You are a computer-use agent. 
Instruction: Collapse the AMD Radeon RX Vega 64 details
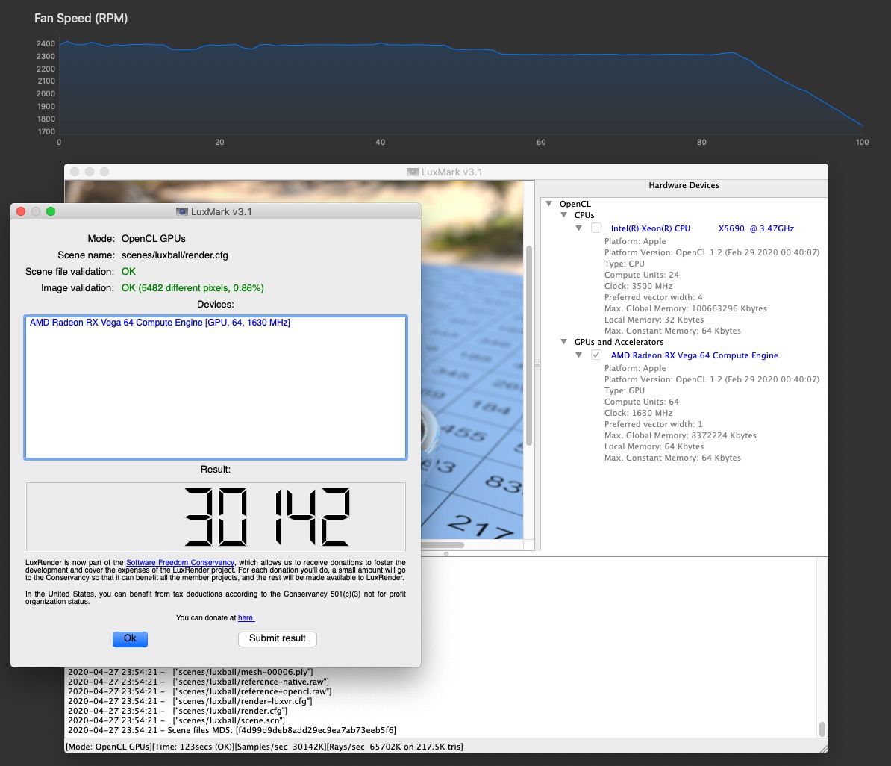578,355
